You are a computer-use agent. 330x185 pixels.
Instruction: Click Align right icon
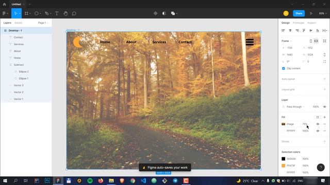(x=297, y=30)
